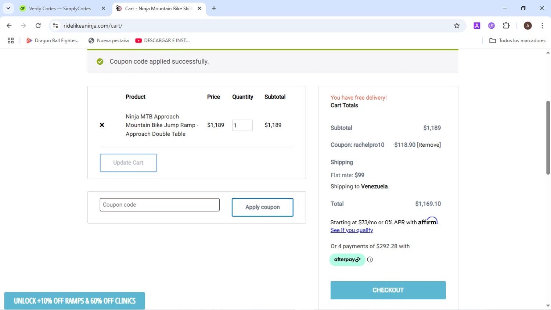Open the purple A extension

[x=477, y=26]
